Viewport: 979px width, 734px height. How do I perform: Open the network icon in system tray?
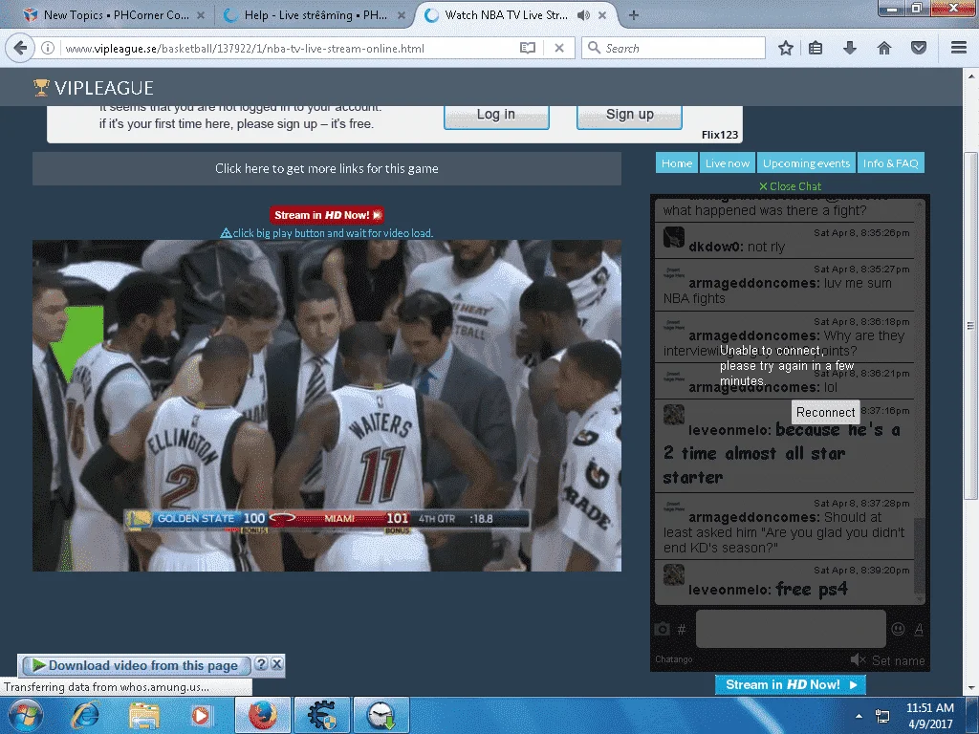(882, 716)
